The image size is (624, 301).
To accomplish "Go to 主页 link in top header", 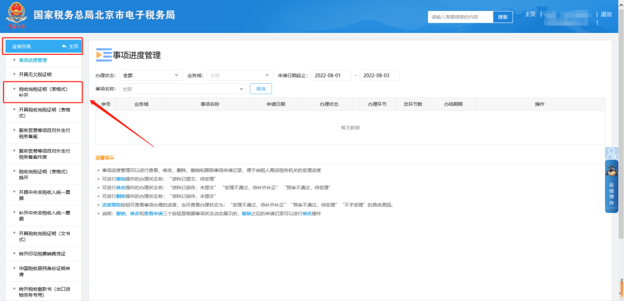I will [530, 14].
